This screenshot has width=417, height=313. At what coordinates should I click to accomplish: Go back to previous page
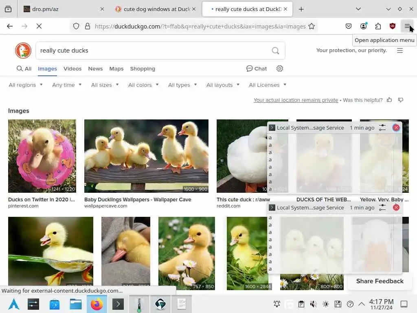pos(10,26)
